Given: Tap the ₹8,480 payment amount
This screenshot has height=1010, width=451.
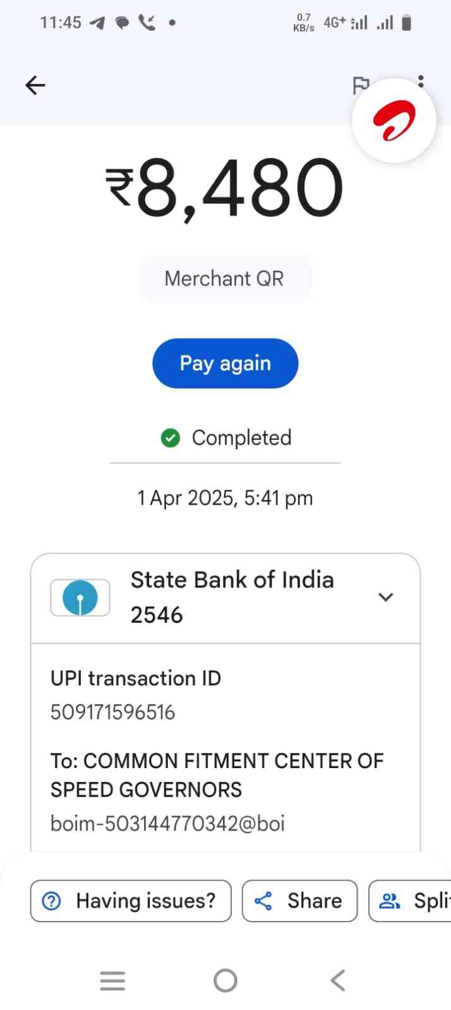Looking at the screenshot, I should click(225, 188).
